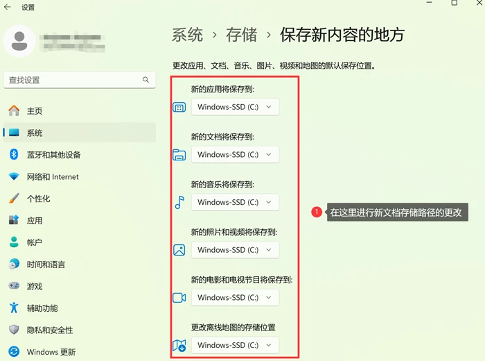This screenshot has height=361, width=485.
Task: Click the 查找设置 search field
Action: [80, 80]
